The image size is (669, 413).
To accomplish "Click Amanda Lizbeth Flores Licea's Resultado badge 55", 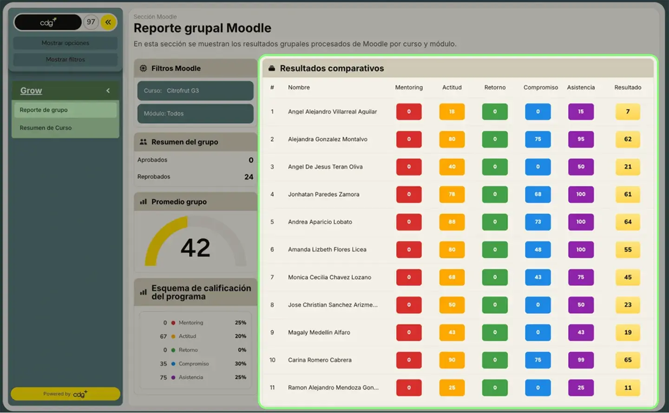I will pyautogui.click(x=628, y=250).
